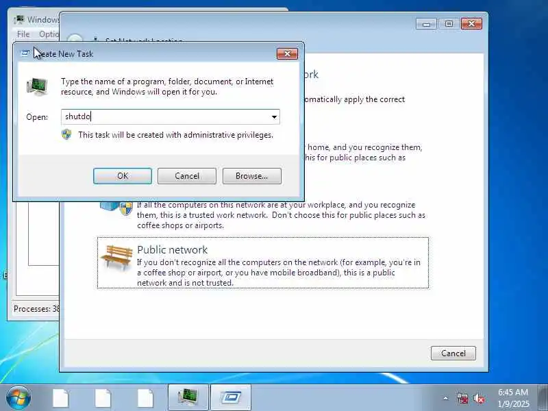Click the Create New Task title bar icon
548x411 pixels.
coord(25,53)
